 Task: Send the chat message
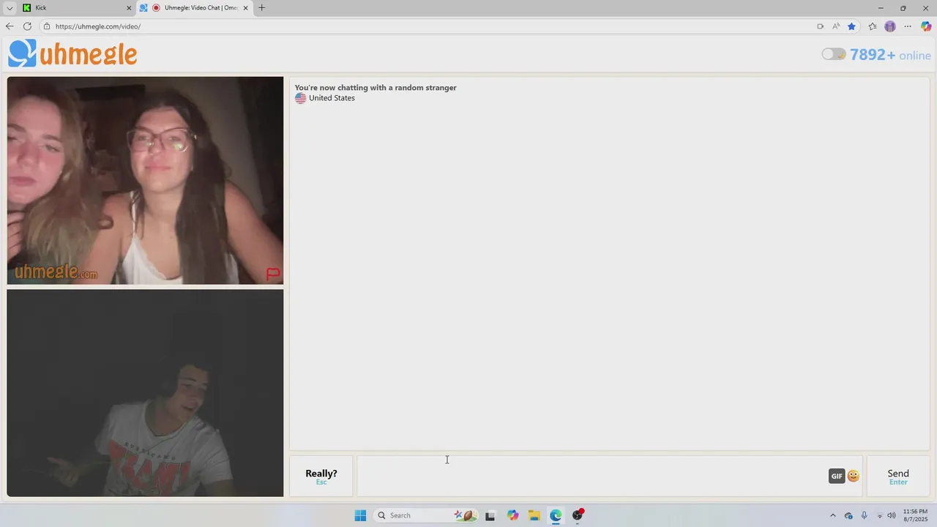coord(898,476)
